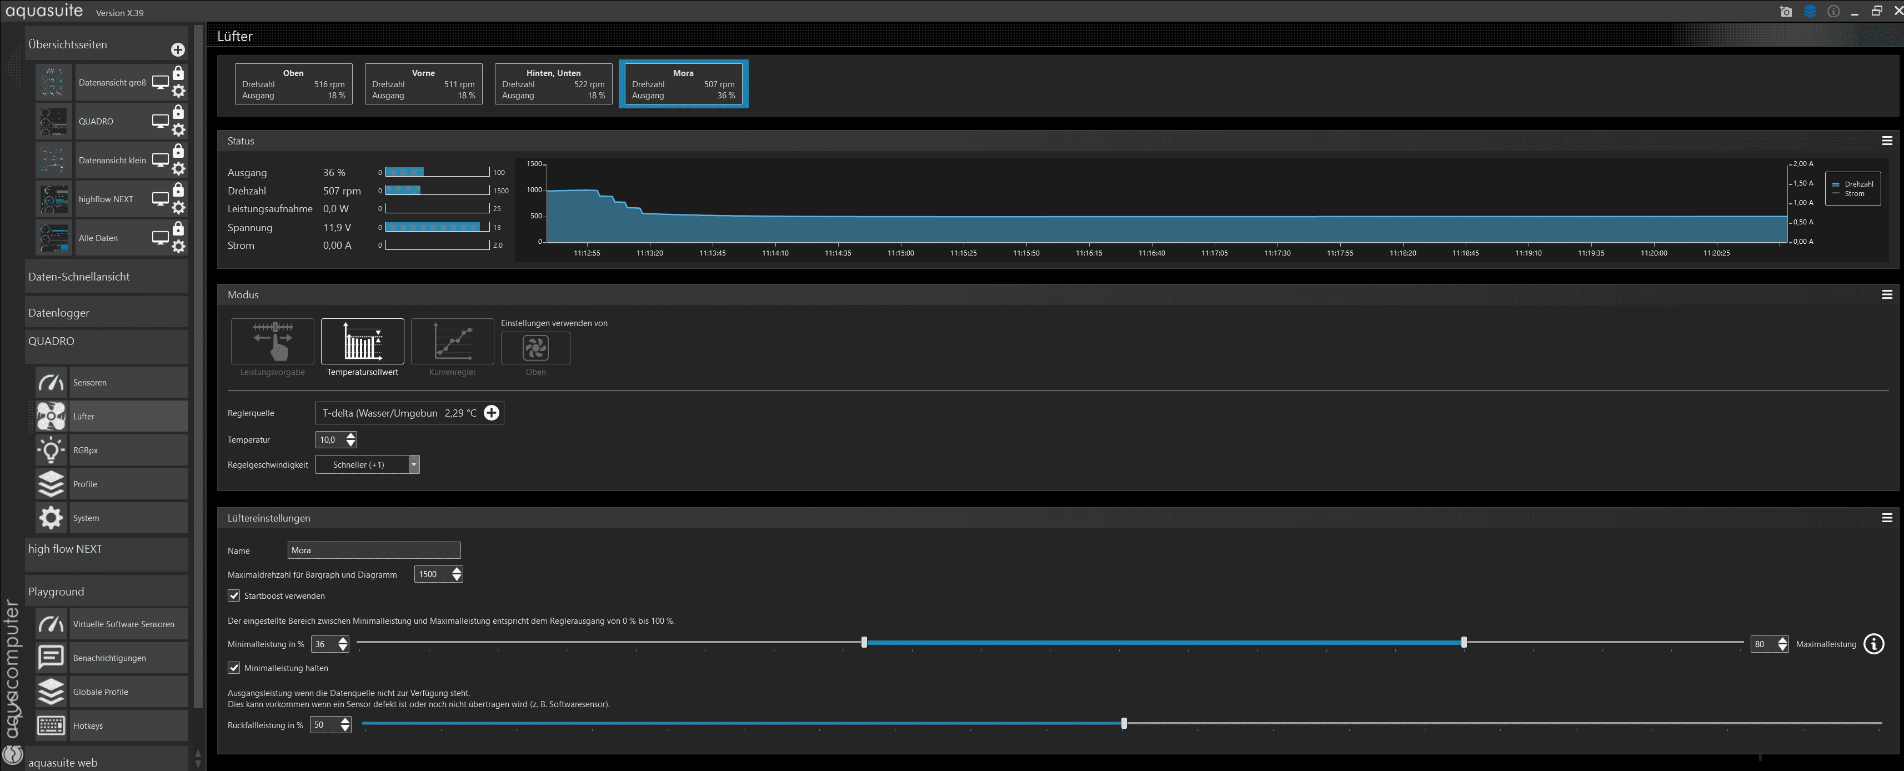Click Temperatur value field 10,0
This screenshot has width=1904, height=771.
tap(330, 440)
